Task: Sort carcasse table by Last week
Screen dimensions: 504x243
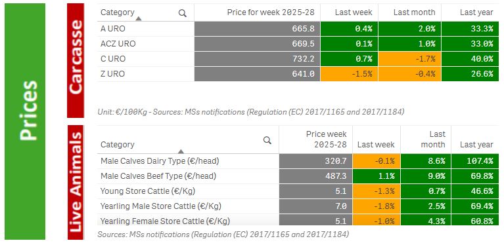Action: (354, 12)
